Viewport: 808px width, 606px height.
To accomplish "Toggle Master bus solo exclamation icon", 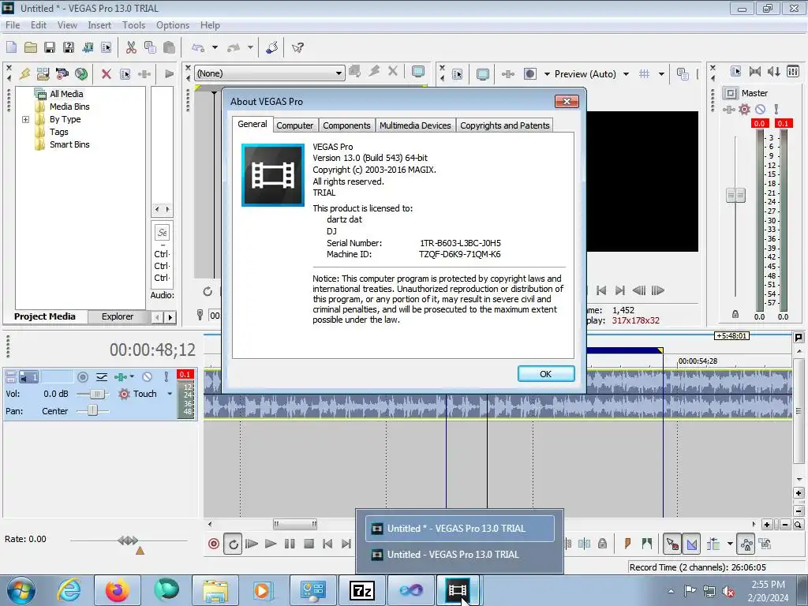I will click(776, 109).
